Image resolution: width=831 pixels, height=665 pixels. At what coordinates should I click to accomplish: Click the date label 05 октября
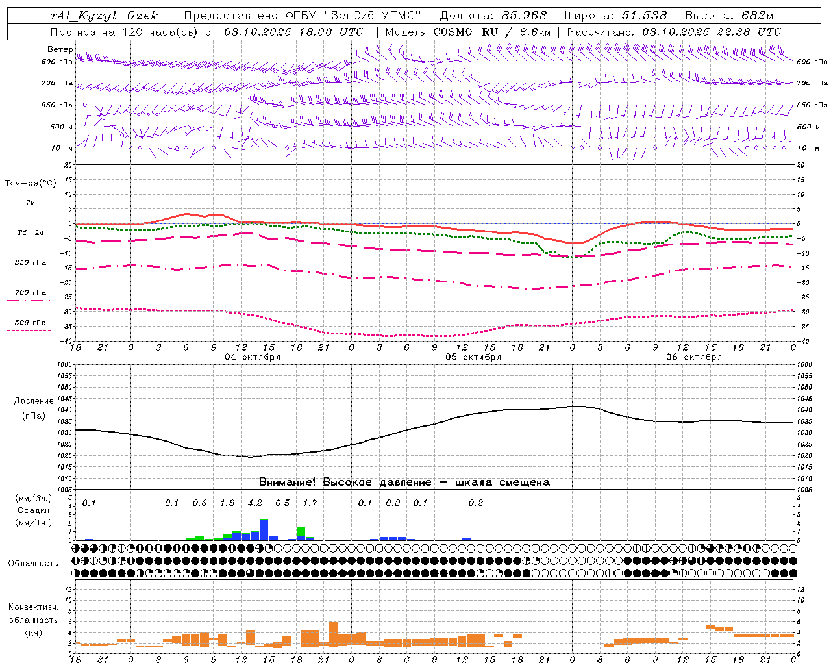pos(473,357)
